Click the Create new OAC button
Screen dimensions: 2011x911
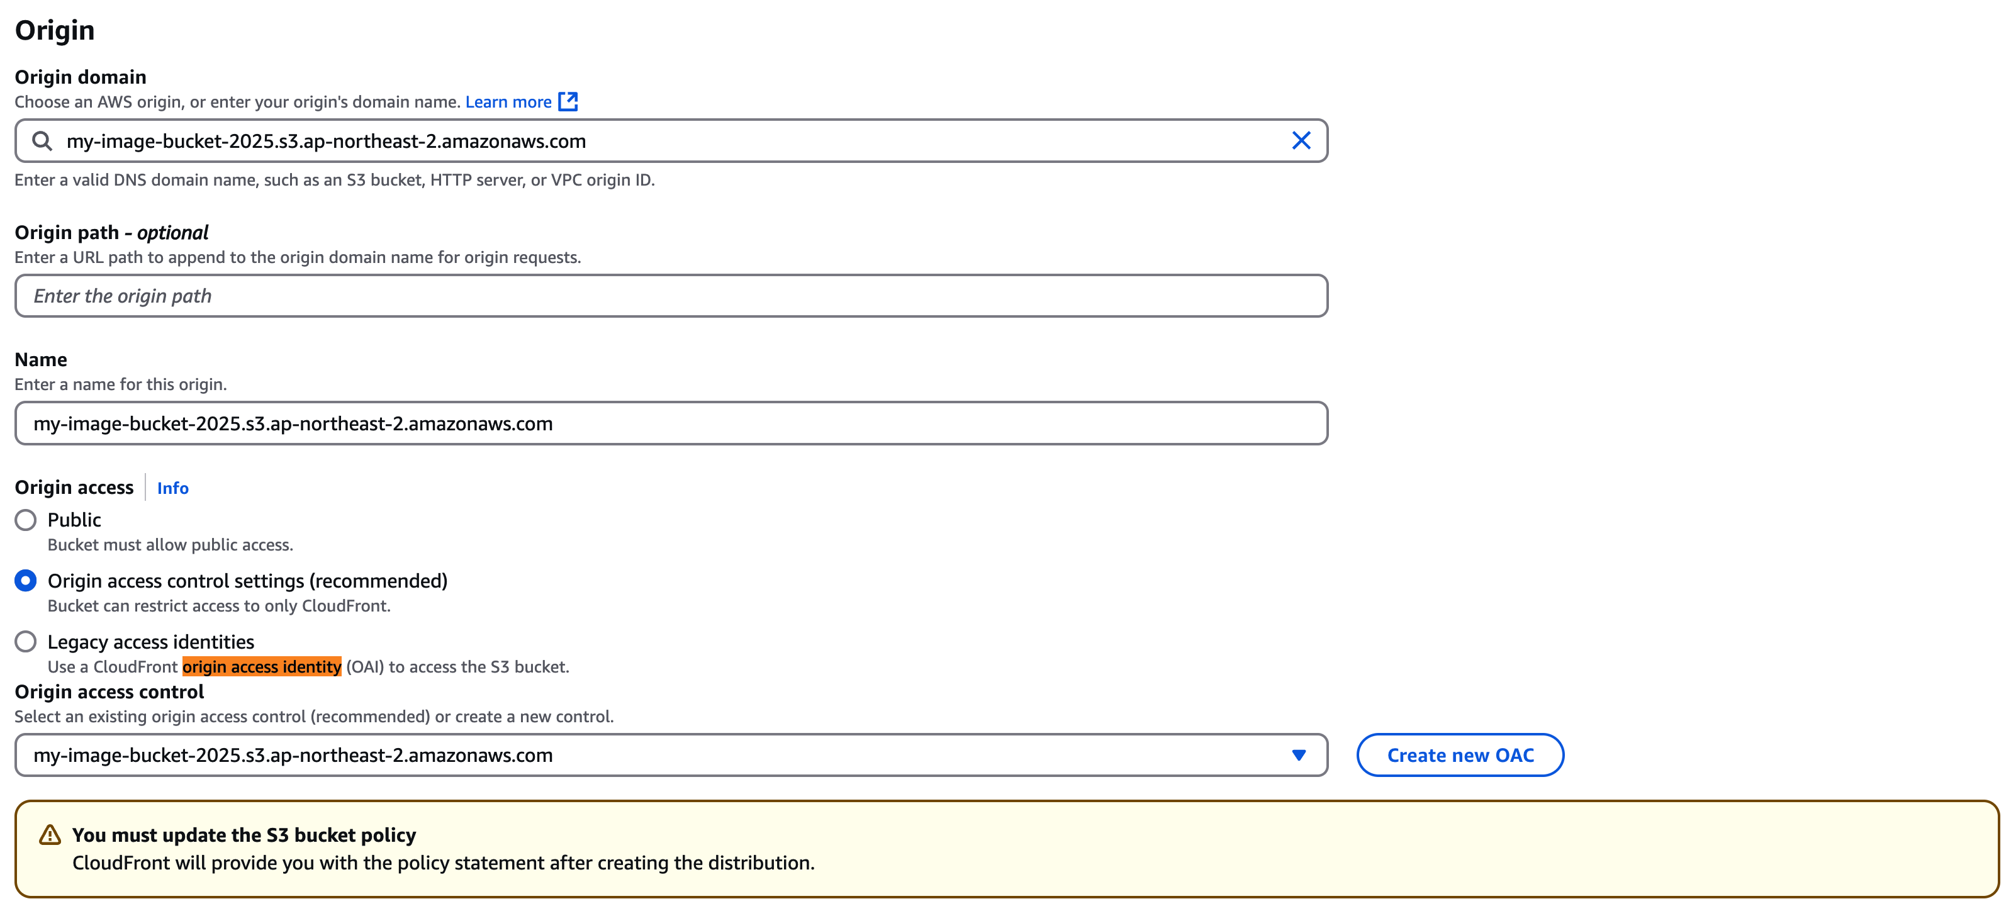click(x=1460, y=755)
